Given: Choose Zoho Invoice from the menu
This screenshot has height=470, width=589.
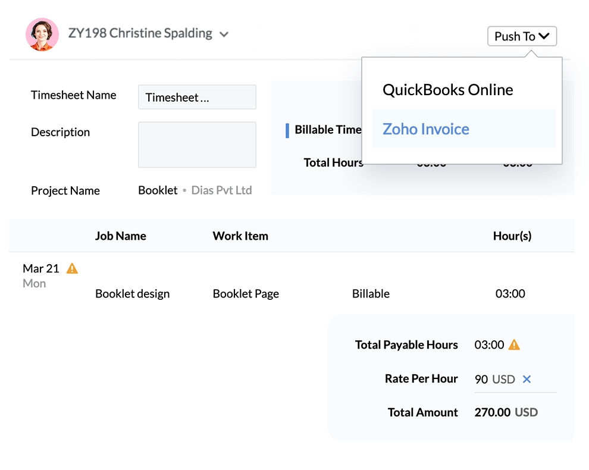Looking at the screenshot, I should click(463, 129).
